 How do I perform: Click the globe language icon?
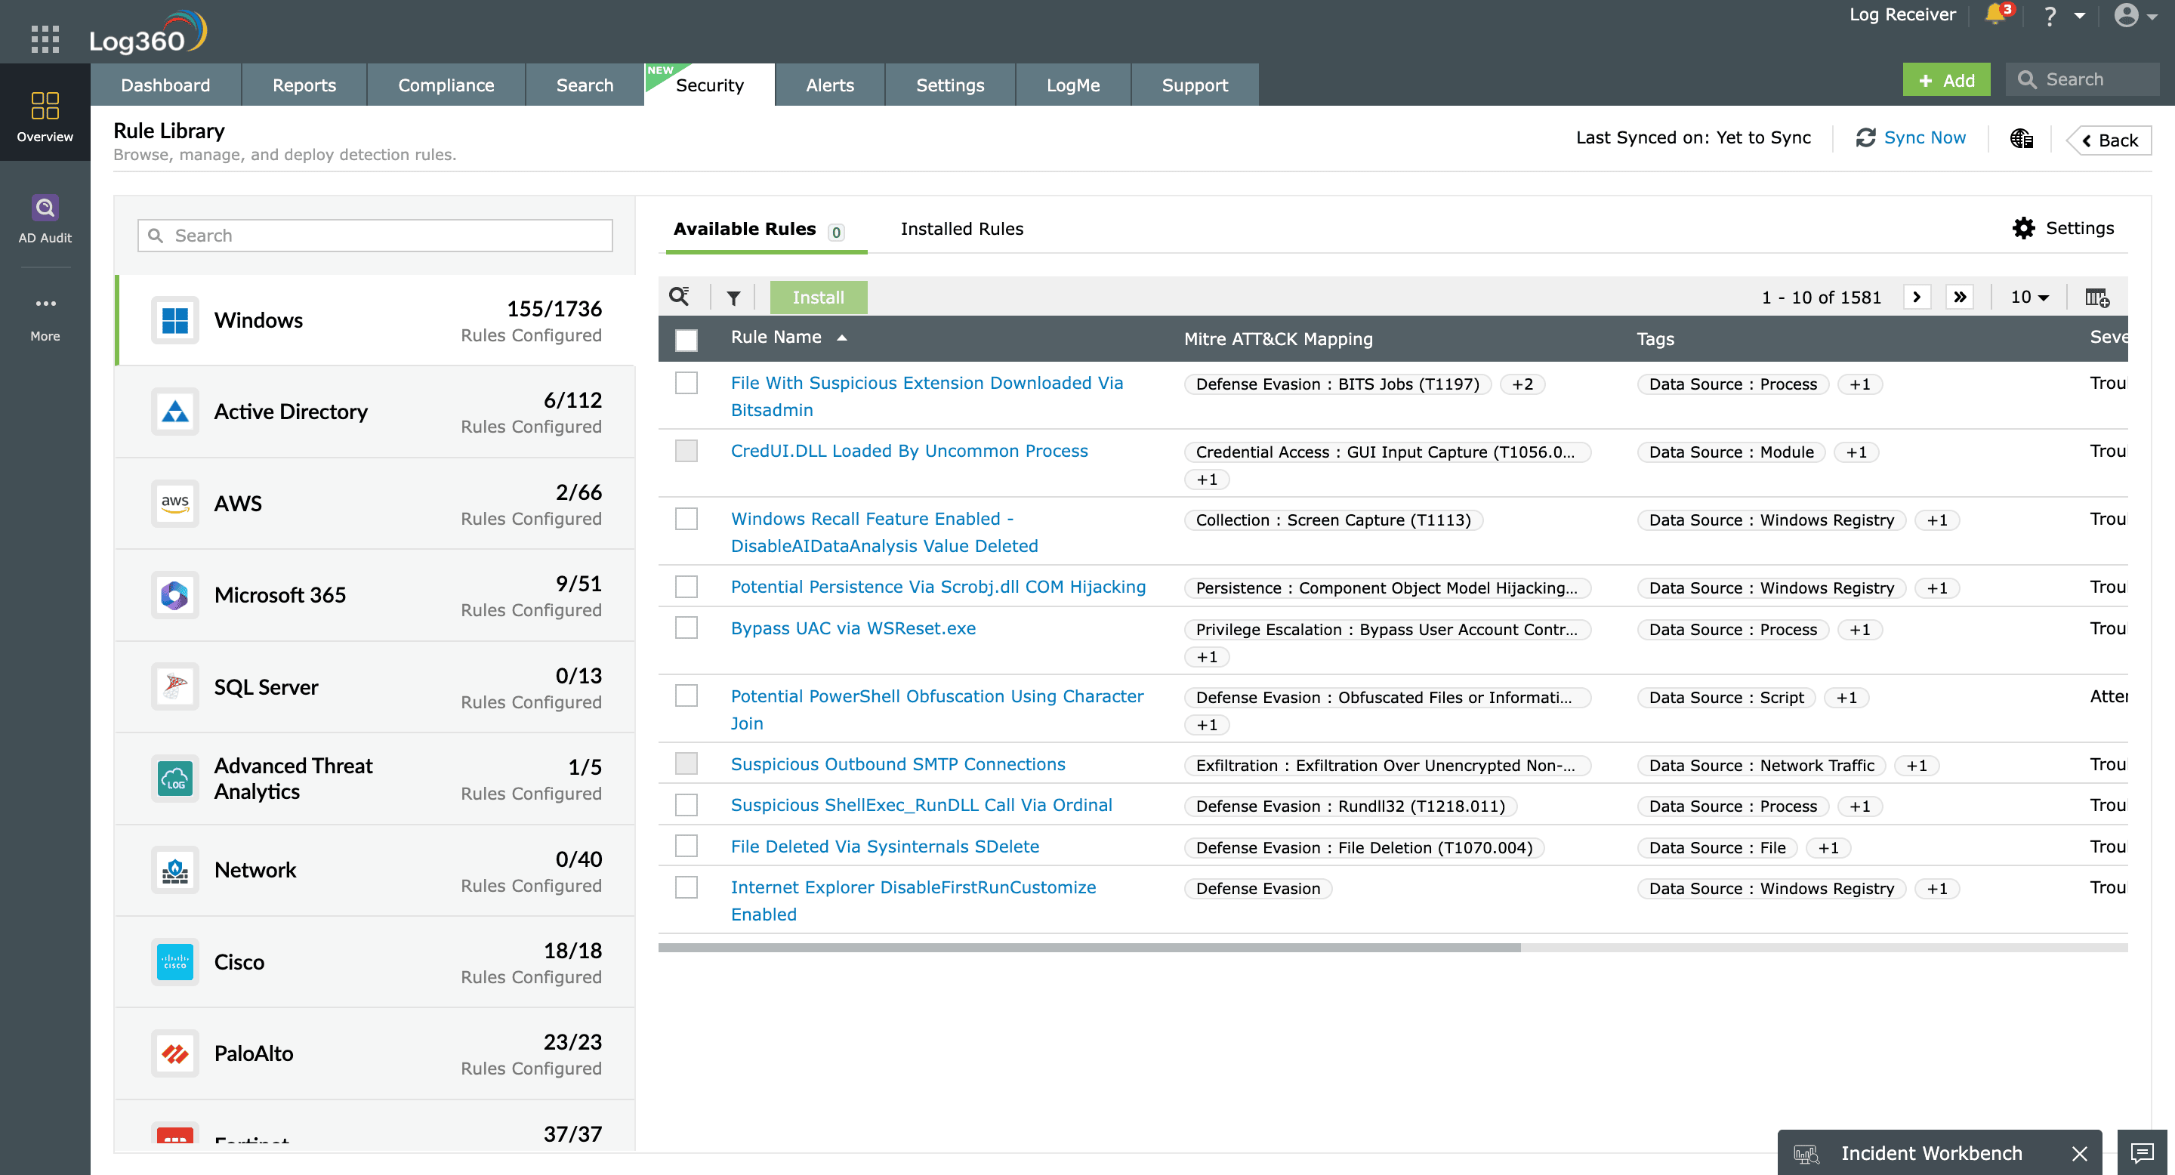click(x=2022, y=138)
